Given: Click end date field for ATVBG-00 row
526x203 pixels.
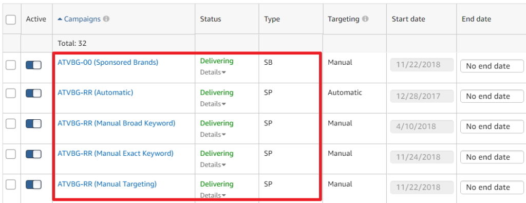Looking at the screenshot, I should coord(492,66).
